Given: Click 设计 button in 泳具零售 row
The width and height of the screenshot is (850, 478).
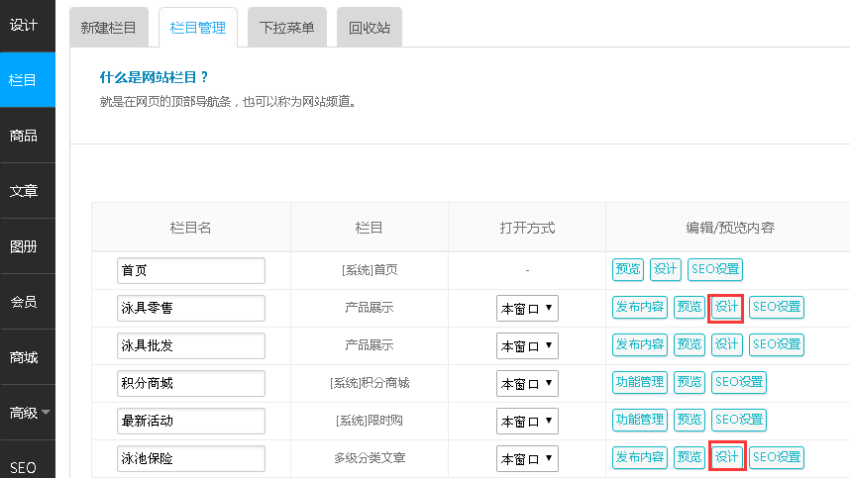Looking at the screenshot, I should [x=726, y=307].
